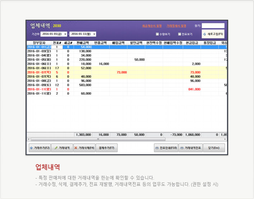The image size is (254, 199).
Task: Click the pencil icon on 거래내역
Action: click(56, 148)
